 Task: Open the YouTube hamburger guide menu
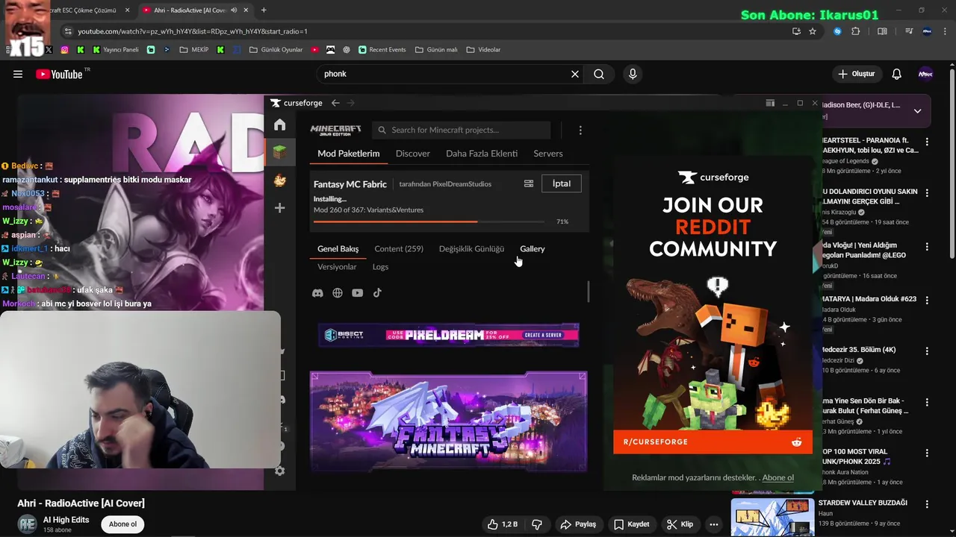(x=18, y=74)
